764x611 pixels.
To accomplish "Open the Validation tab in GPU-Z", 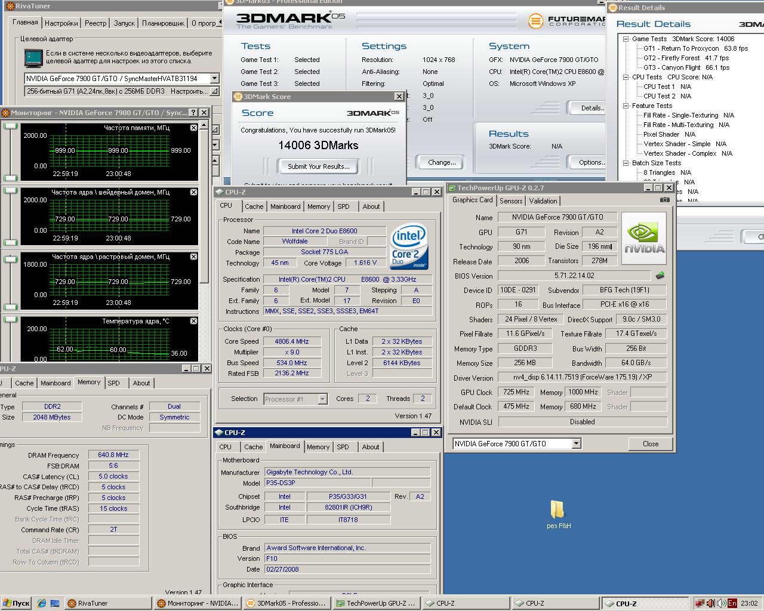I will [x=543, y=201].
